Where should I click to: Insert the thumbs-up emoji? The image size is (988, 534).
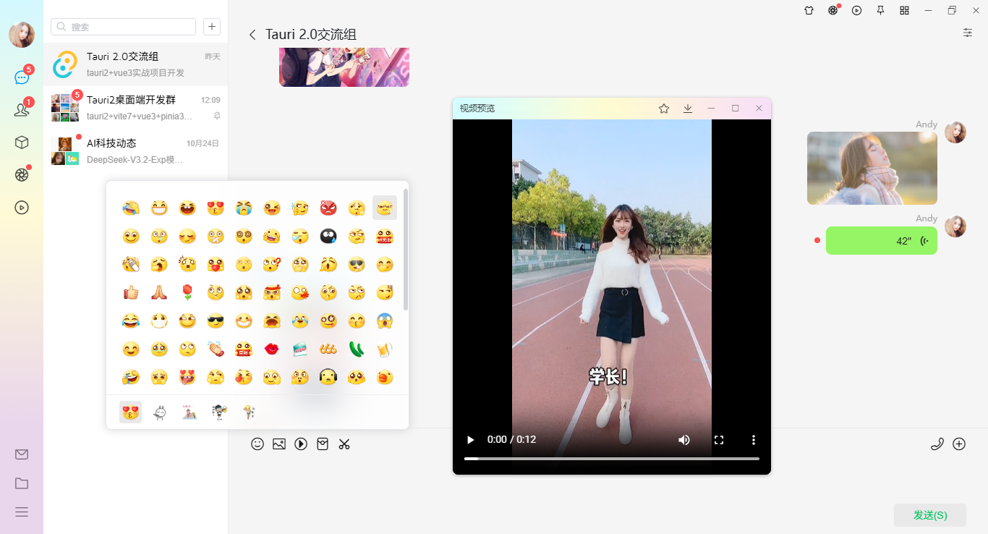pyautogui.click(x=131, y=292)
